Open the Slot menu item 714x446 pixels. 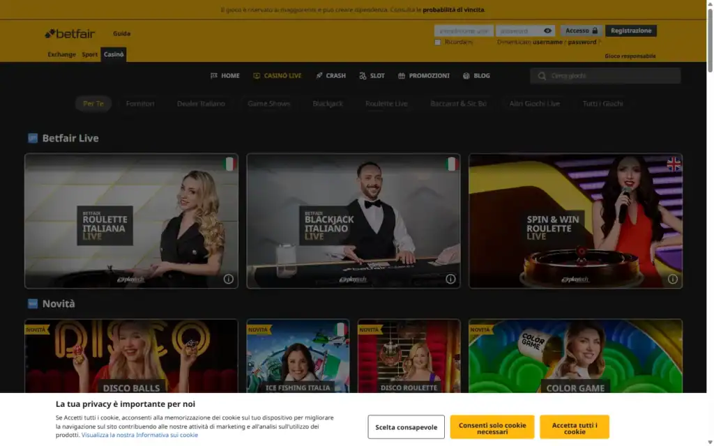pyautogui.click(x=372, y=75)
